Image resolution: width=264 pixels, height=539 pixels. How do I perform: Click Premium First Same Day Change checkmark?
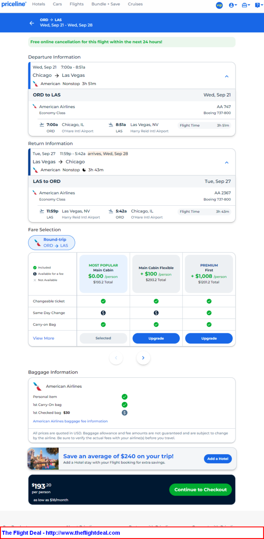pos(209,313)
